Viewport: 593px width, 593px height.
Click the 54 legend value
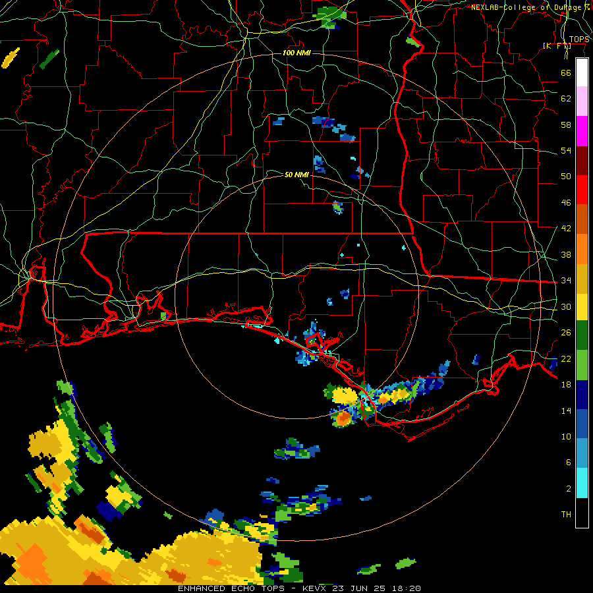(566, 150)
